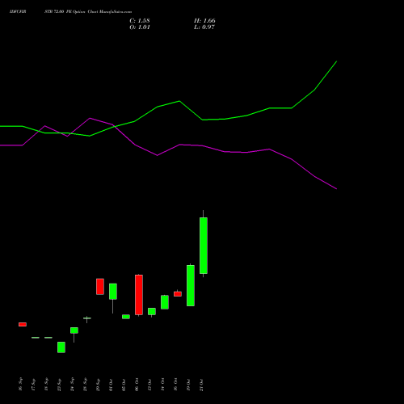404x404 pixels.
Task: Click the 'PE Option Chart' title text
Action: pyautogui.click(x=82, y=12)
